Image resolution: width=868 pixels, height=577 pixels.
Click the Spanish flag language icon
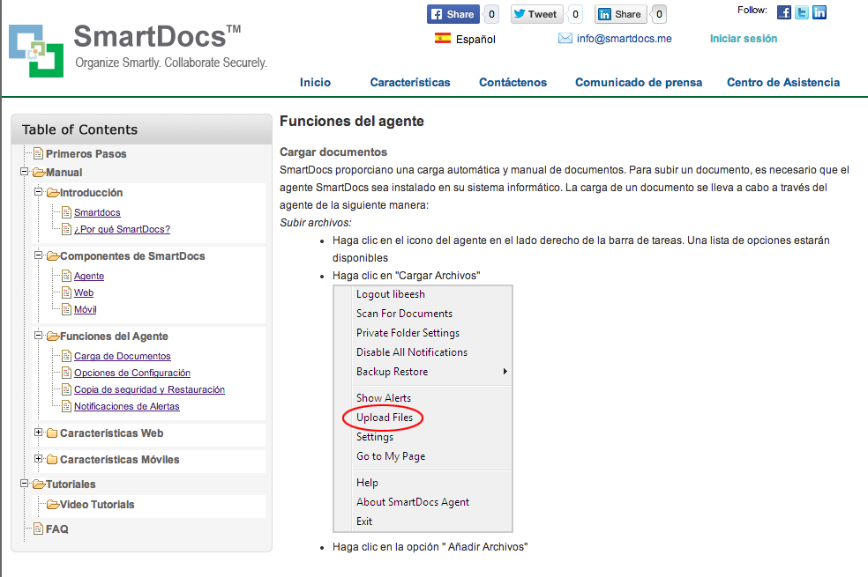[x=442, y=38]
